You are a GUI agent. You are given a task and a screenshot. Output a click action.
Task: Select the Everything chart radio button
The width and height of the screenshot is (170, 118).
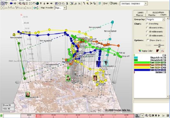tap(147, 23)
